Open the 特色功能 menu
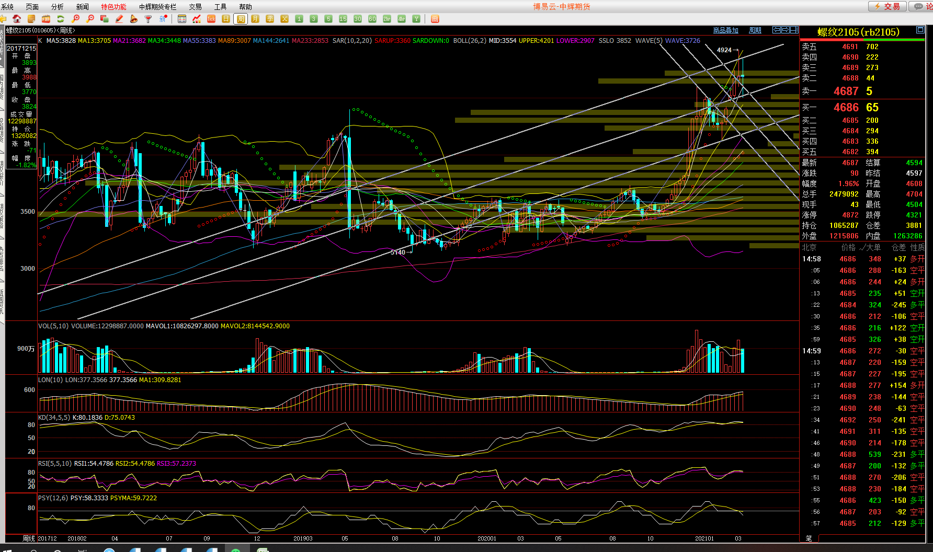This screenshot has height=552, width=933. (x=113, y=7)
